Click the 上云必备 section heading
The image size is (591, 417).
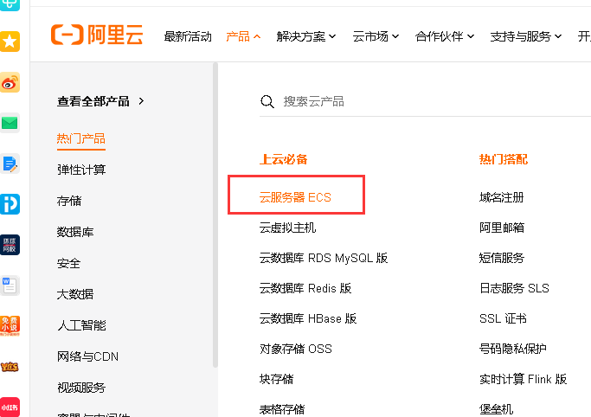tap(284, 159)
